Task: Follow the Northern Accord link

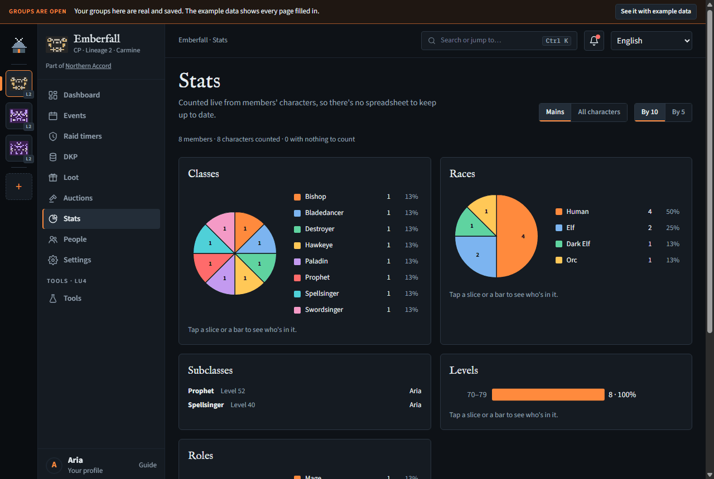Action: click(88, 66)
